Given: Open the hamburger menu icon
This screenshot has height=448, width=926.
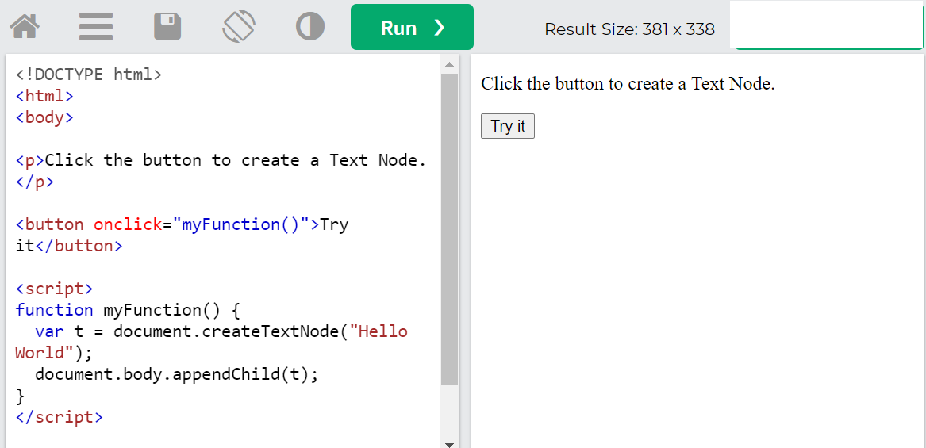Looking at the screenshot, I should point(96,27).
